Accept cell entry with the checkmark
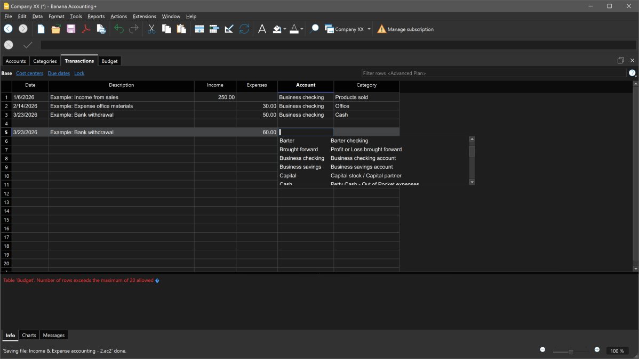The image size is (639, 359). [28, 45]
